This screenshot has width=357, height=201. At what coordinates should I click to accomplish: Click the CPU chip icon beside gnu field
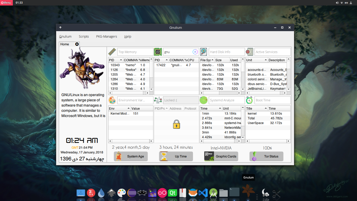pyautogui.click(x=158, y=52)
